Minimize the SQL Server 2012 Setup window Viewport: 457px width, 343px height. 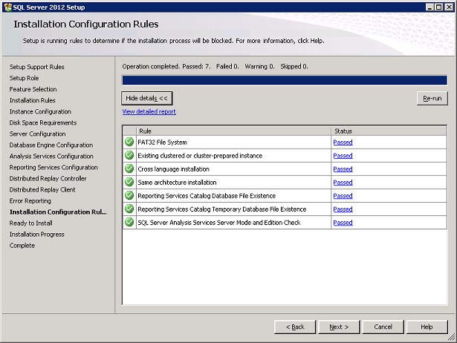click(x=430, y=7)
